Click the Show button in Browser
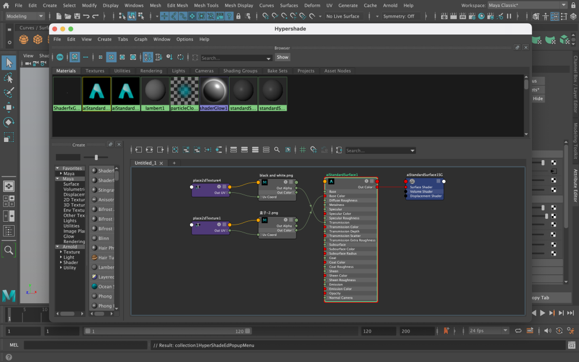 283,57
